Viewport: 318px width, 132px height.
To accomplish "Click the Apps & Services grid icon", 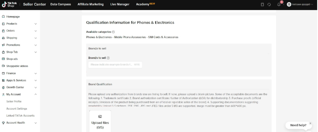I will [x=3, y=80].
